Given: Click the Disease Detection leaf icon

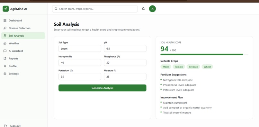Looking at the screenshot, I should point(5,28).
